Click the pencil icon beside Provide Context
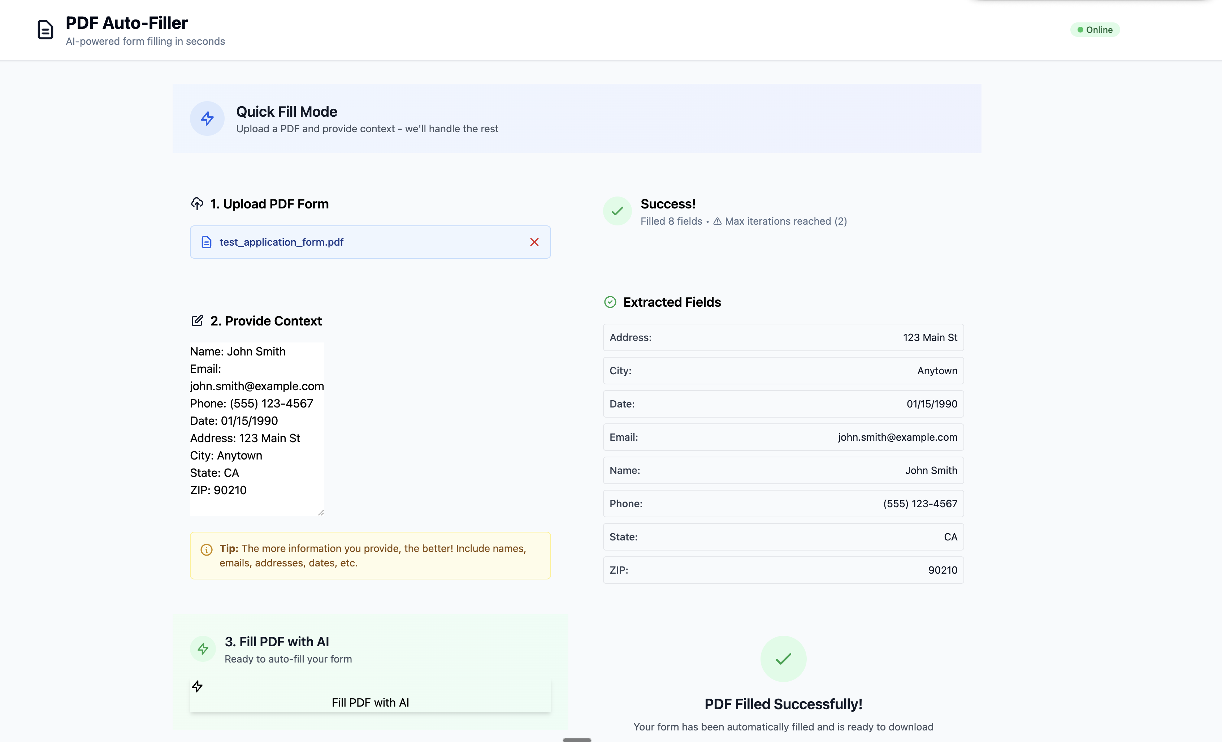 tap(198, 320)
